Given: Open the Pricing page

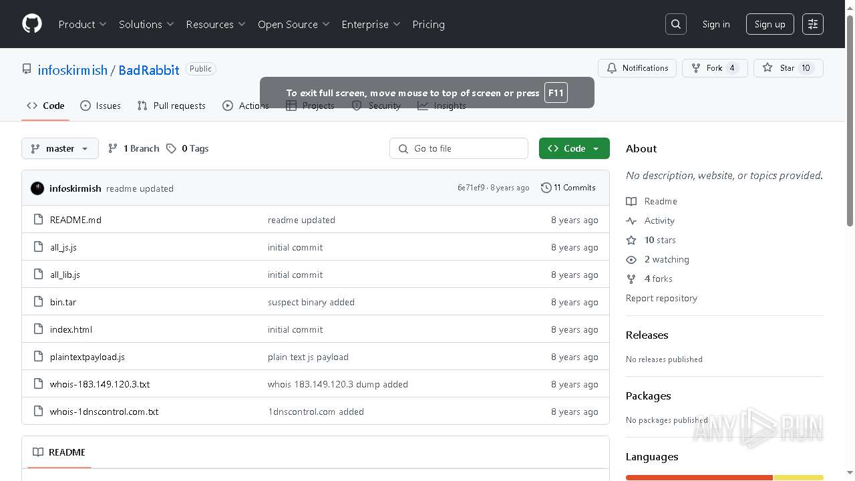Looking at the screenshot, I should (428, 24).
